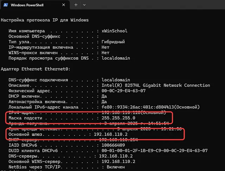Click the 'DHCP включен' line
Image resolution: width=225 pixels, height=171 pixels.
(x=58, y=96)
